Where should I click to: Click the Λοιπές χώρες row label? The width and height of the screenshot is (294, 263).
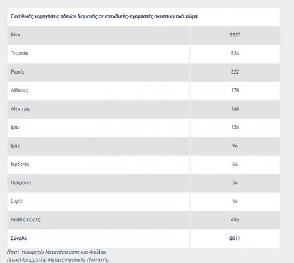(x=25, y=219)
